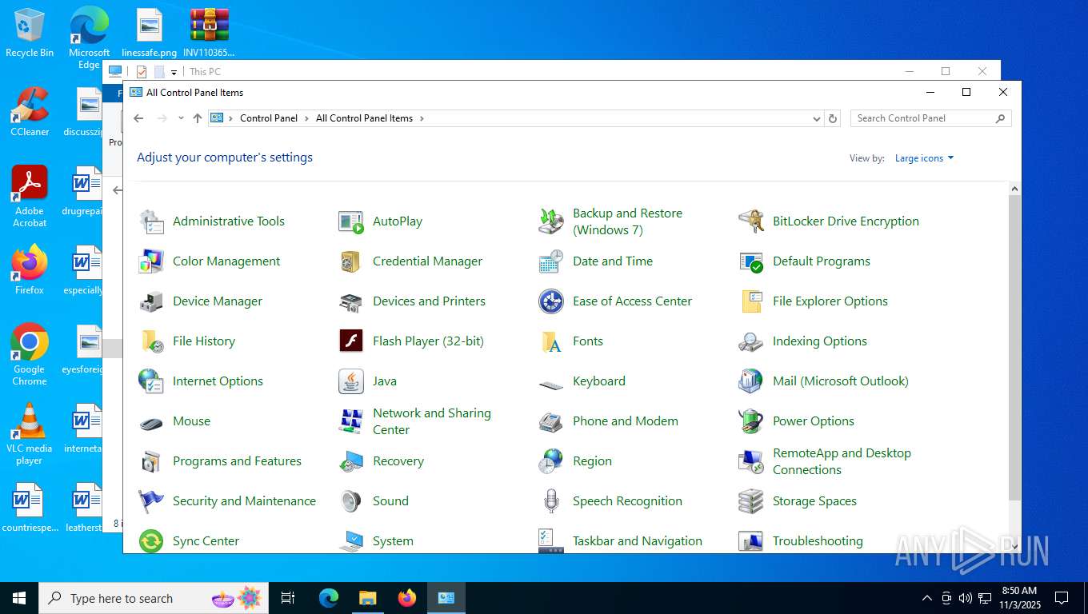The width and height of the screenshot is (1088, 614).
Task: Open the volume control in system tray
Action: (x=966, y=598)
